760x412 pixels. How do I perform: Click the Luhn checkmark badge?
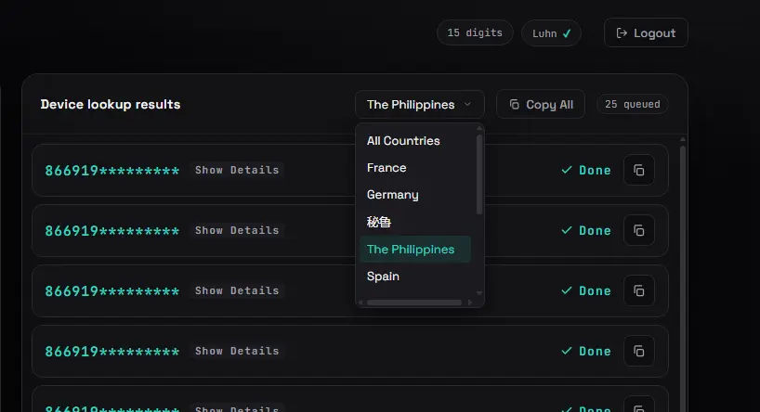551,33
